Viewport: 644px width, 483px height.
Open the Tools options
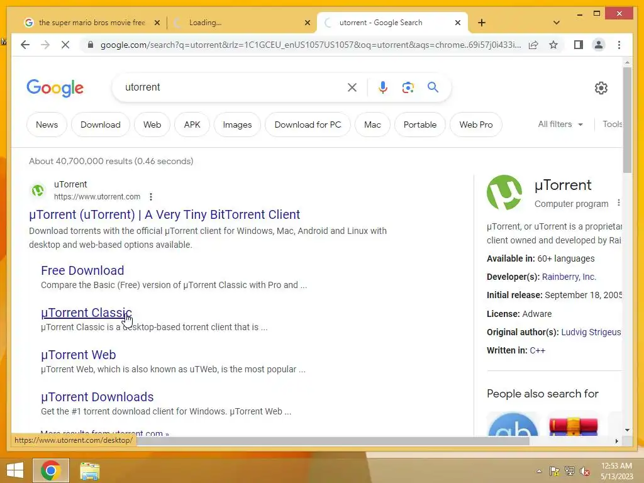(612, 124)
